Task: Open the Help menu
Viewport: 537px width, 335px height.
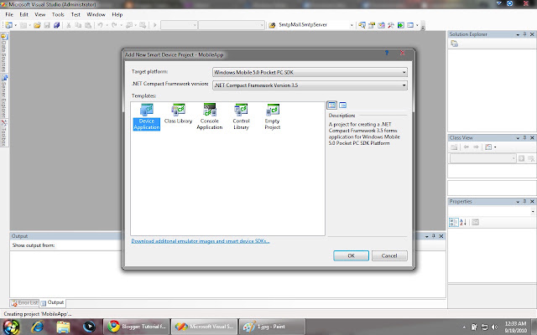Action: coord(117,15)
